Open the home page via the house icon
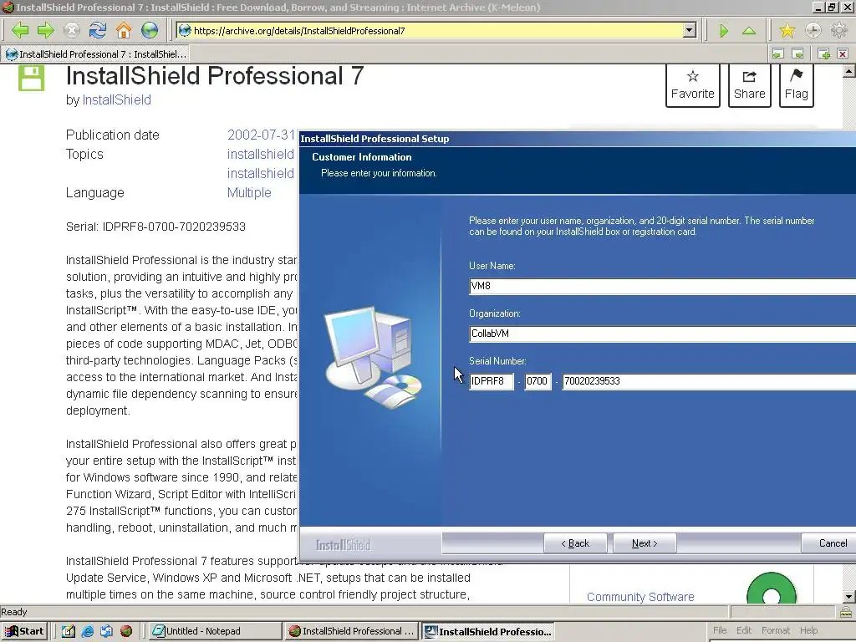 coord(124,30)
